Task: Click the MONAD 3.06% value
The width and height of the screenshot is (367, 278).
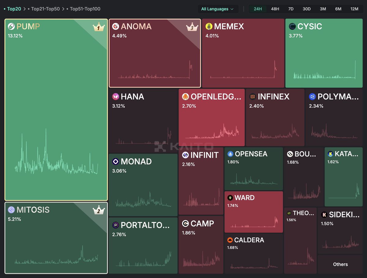Action: coord(119,171)
